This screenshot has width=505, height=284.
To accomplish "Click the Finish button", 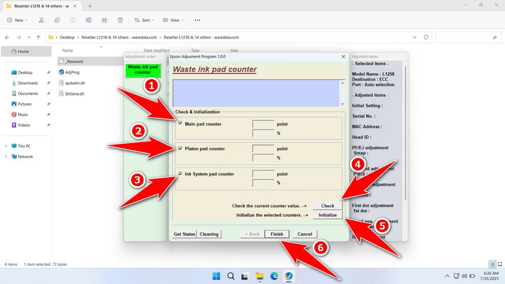I will pos(277,234).
